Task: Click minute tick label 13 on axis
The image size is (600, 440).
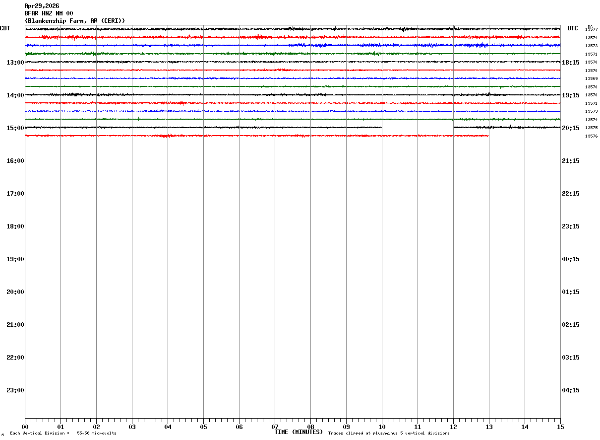Action: point(489,427)
